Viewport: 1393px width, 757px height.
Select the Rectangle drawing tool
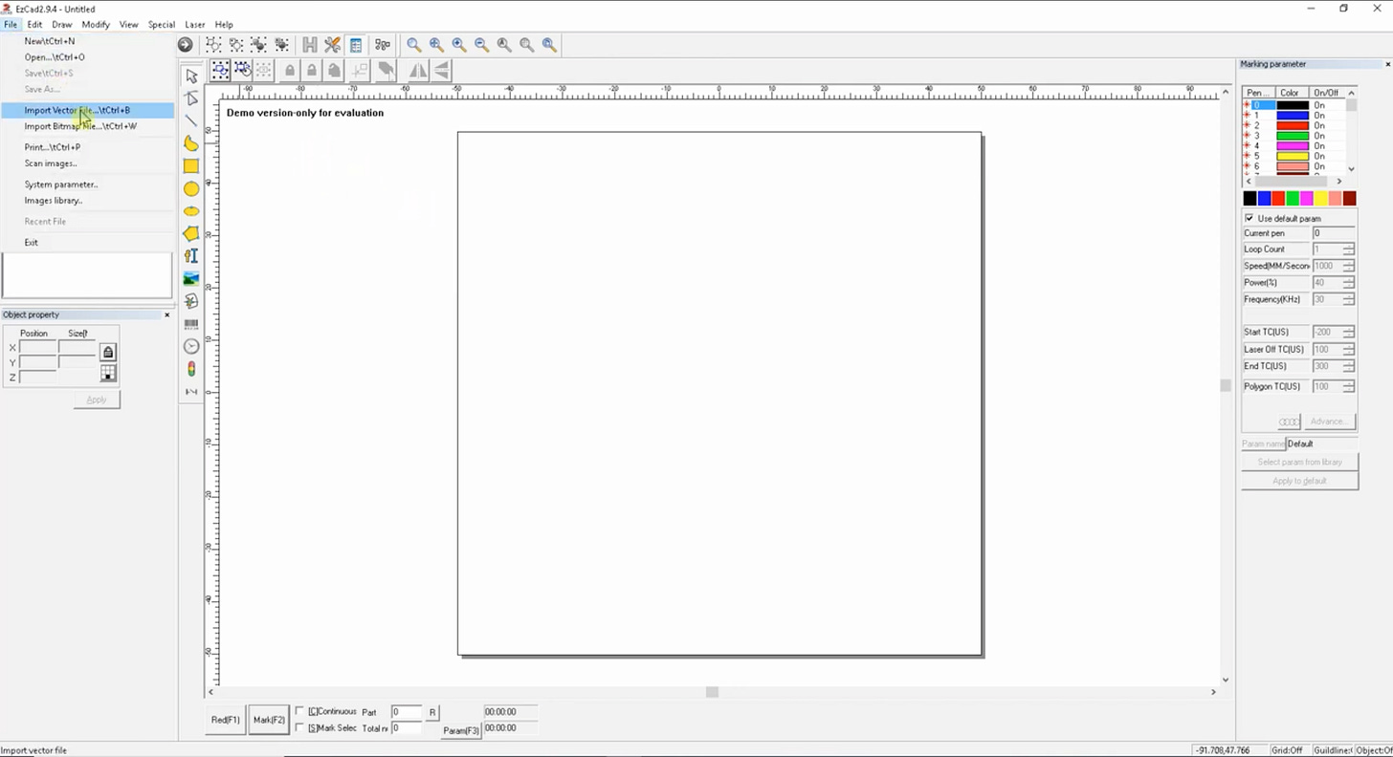click(190, 165)
